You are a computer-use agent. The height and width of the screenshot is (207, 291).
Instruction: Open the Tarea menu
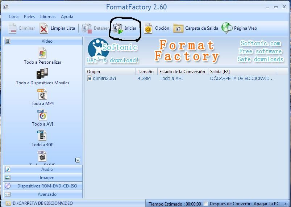pos(13,17)
